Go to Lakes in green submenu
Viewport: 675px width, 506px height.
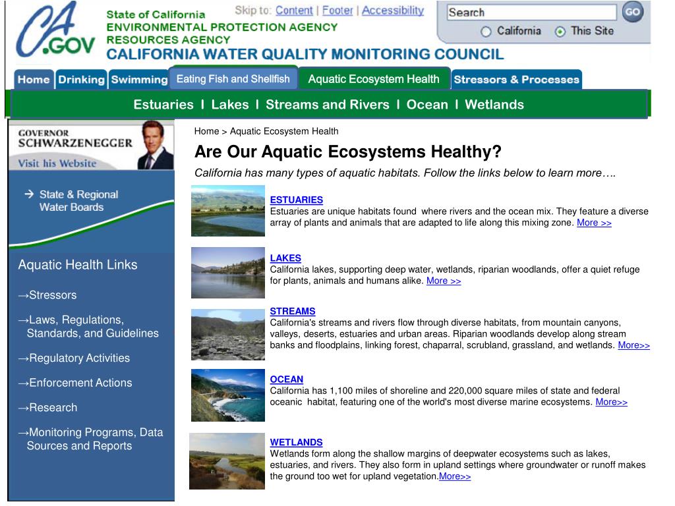click(x=230, y=105)
